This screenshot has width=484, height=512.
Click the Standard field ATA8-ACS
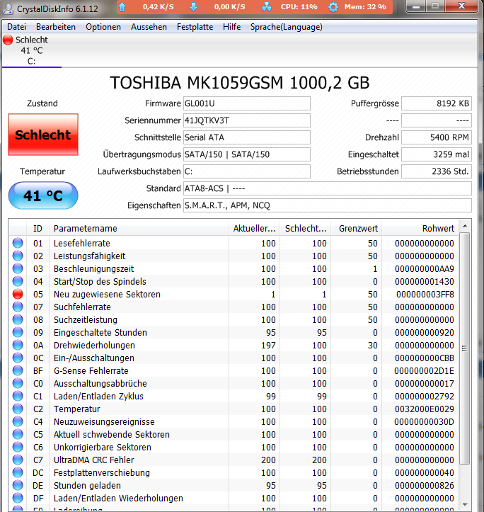328,188
